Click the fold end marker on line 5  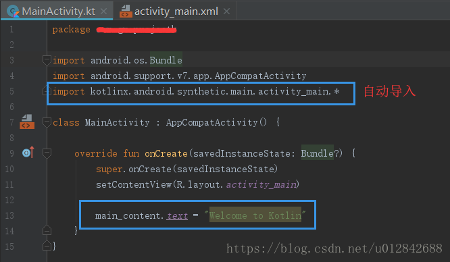[x=46, y=91]
